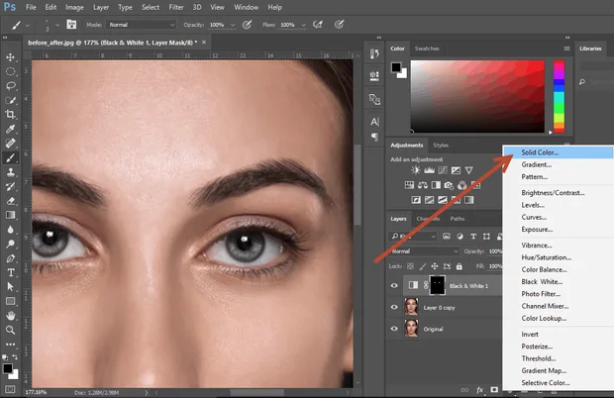Click the add layer mask icon
The height and width of the screenshot is (398, 614).
pyautogui.click(x=494, y=390)
